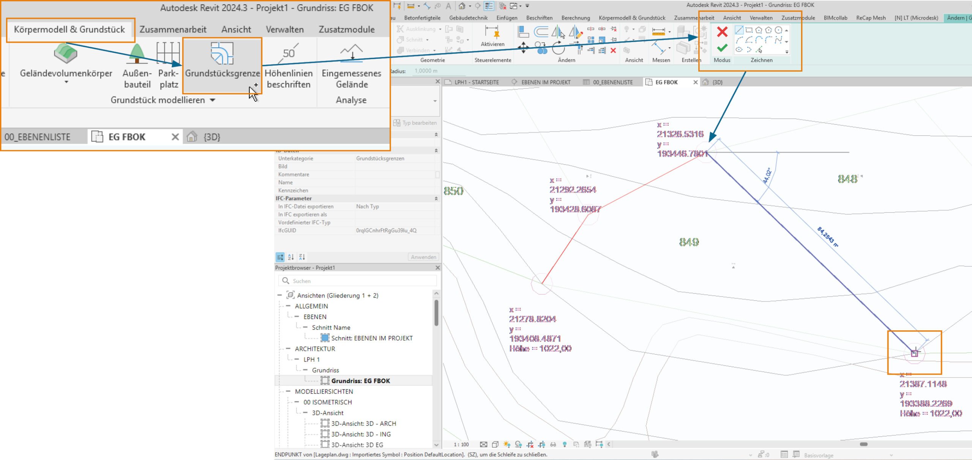Click the Text tool in quick access toolbar
This screenshot has height=460, width=972.
click(x=448, y=6)
